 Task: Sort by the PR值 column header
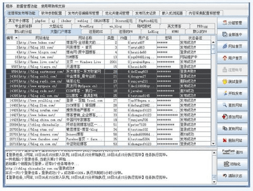tap(124, 38)
